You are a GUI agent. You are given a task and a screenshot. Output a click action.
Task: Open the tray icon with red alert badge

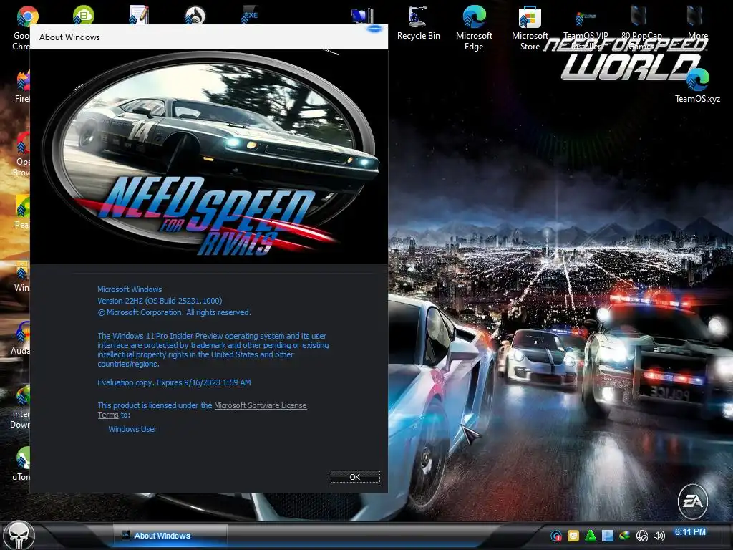pos(555,536)
